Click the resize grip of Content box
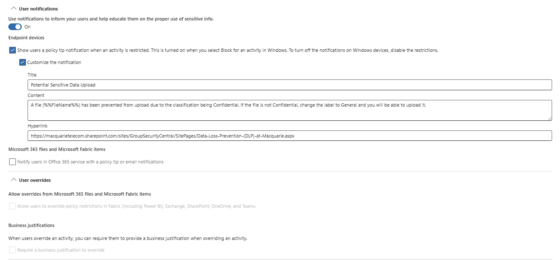The image size is (560, 260). coord(549,118)
